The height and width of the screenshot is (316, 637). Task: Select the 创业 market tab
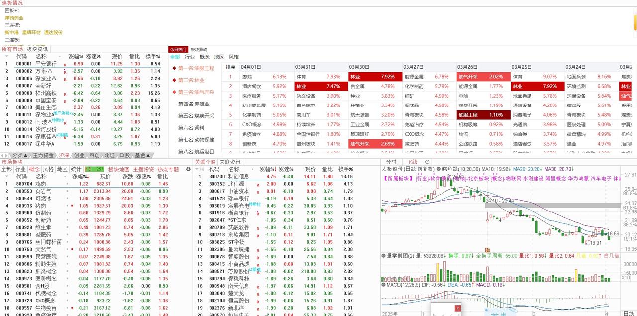[x=79, y=155]
